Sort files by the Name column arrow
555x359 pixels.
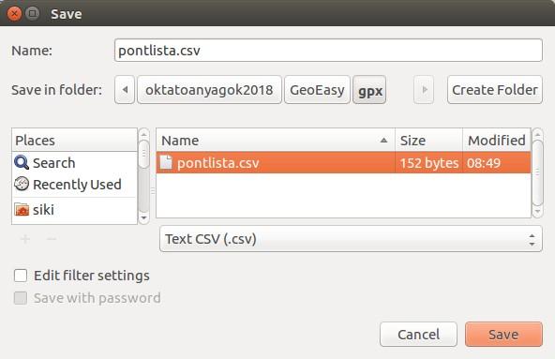[383, 141]
